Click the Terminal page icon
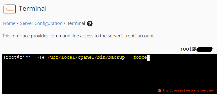 [x=10, y=9]
